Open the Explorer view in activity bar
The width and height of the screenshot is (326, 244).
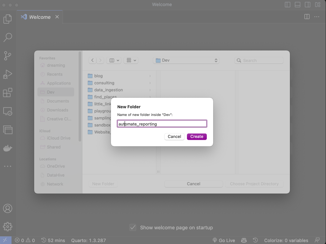(x=8, y=19)
